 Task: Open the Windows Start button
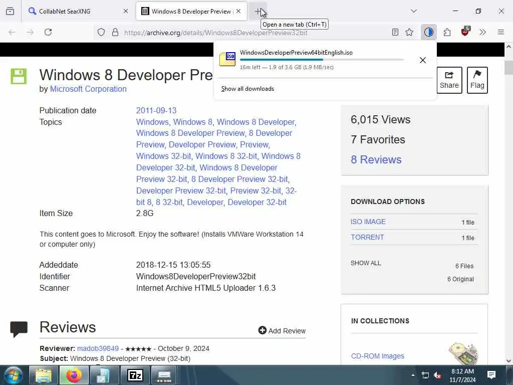(x=14, y=375)
